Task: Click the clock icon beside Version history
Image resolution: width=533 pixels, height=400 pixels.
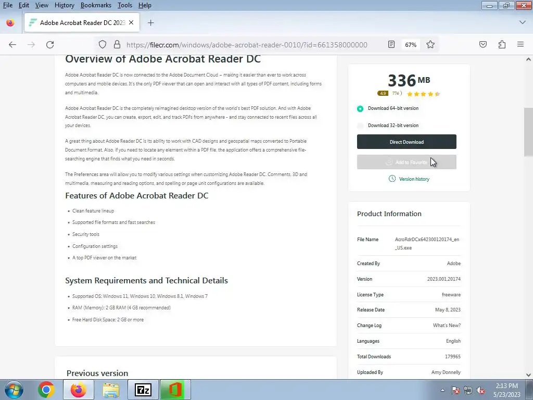Action: 392,179
